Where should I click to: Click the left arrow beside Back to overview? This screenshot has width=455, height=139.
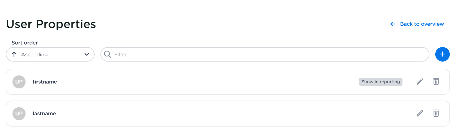pos(393,24)
